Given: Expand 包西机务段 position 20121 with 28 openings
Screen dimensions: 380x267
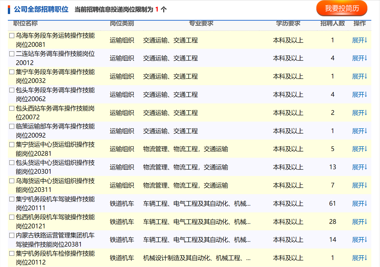Looking at the screenshot, I should pos(360,222).
